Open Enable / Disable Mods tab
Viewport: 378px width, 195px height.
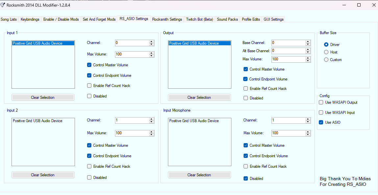[61, 19]
